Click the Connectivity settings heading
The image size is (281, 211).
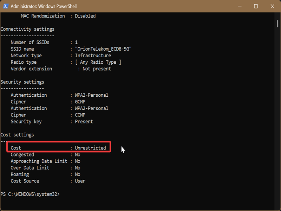pyautogui.click(x=27, y=29)
